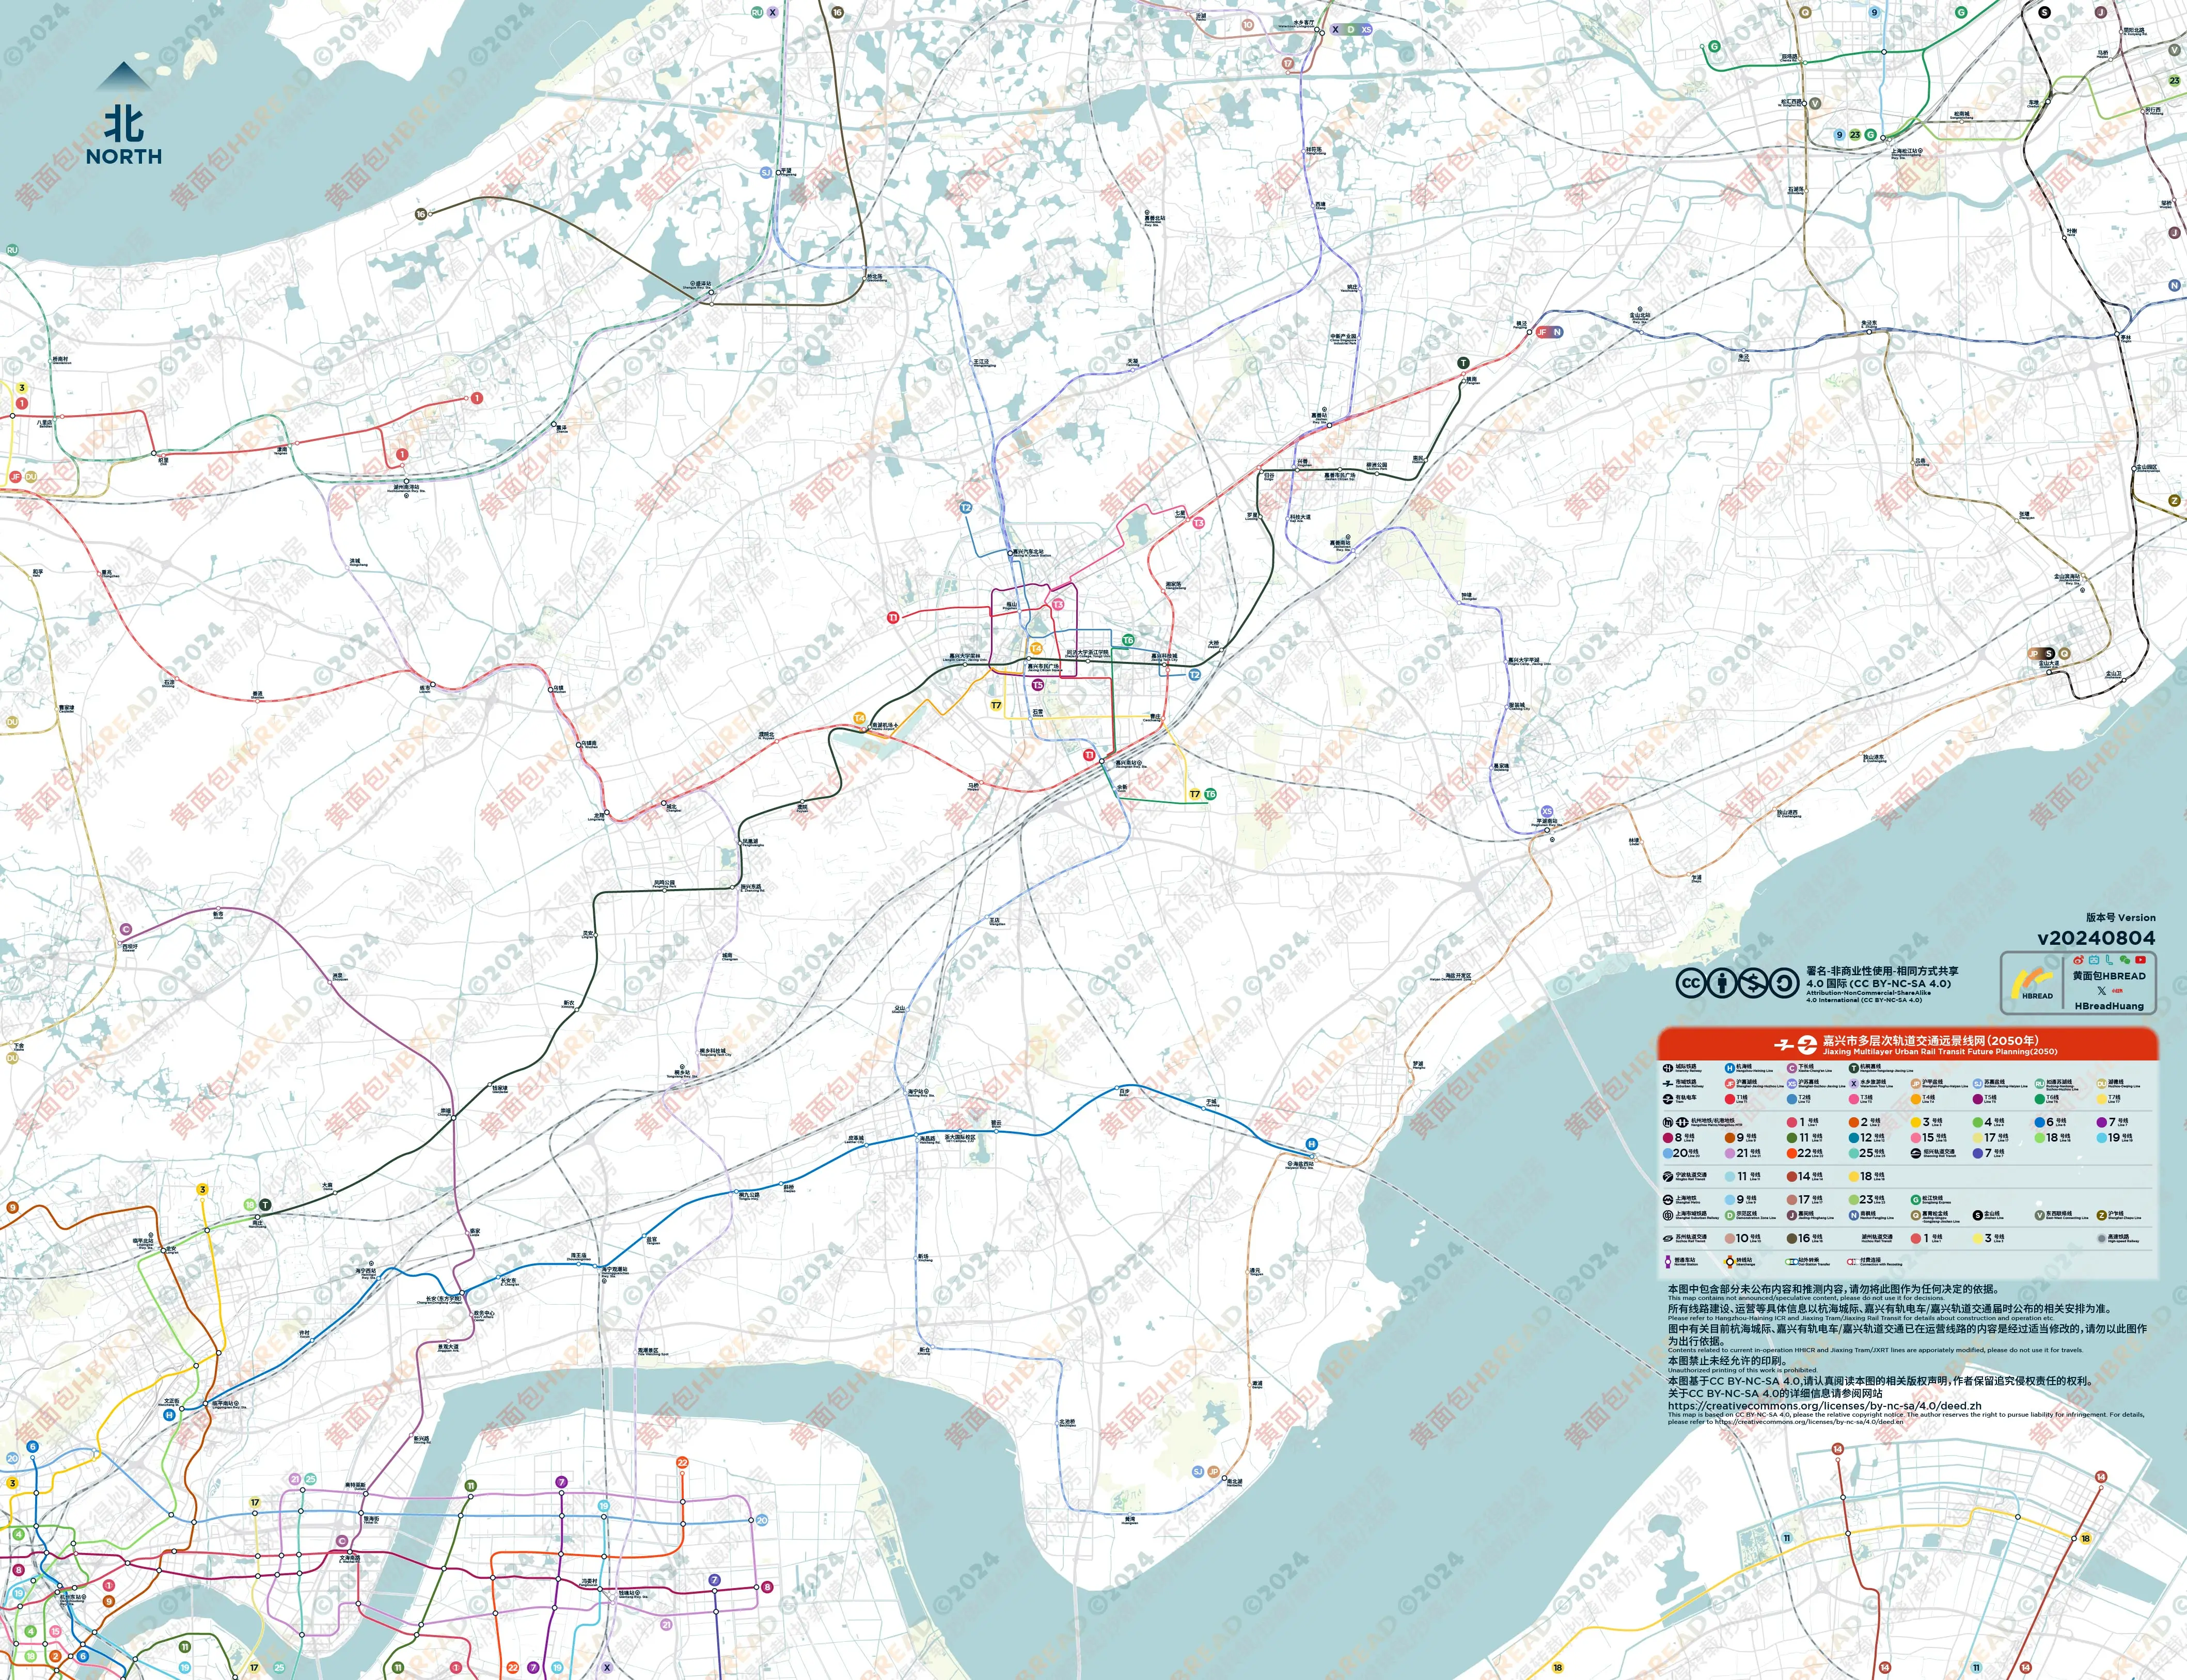Click the purple T5 badge on map
Image resolution: width=2187 pixels, height=1680 pixels.
[1038, 685]
